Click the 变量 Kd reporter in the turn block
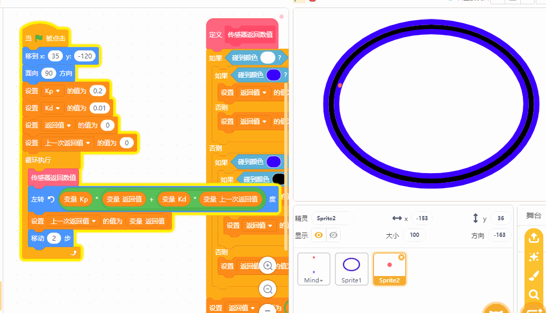The width and height of the screenshot is (546, 313). (x=174, y=199)
